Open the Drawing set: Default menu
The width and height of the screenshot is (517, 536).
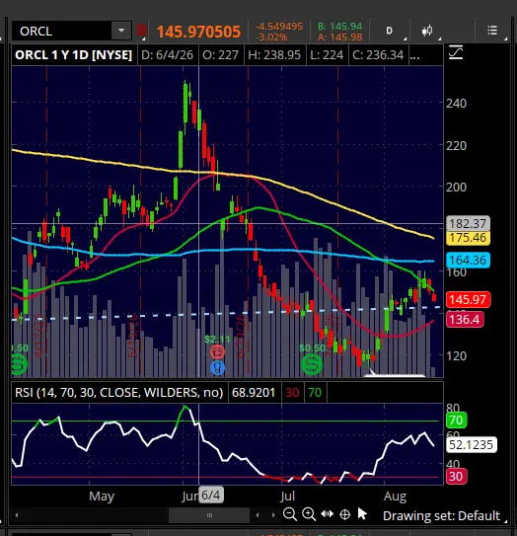pos(441,515)
